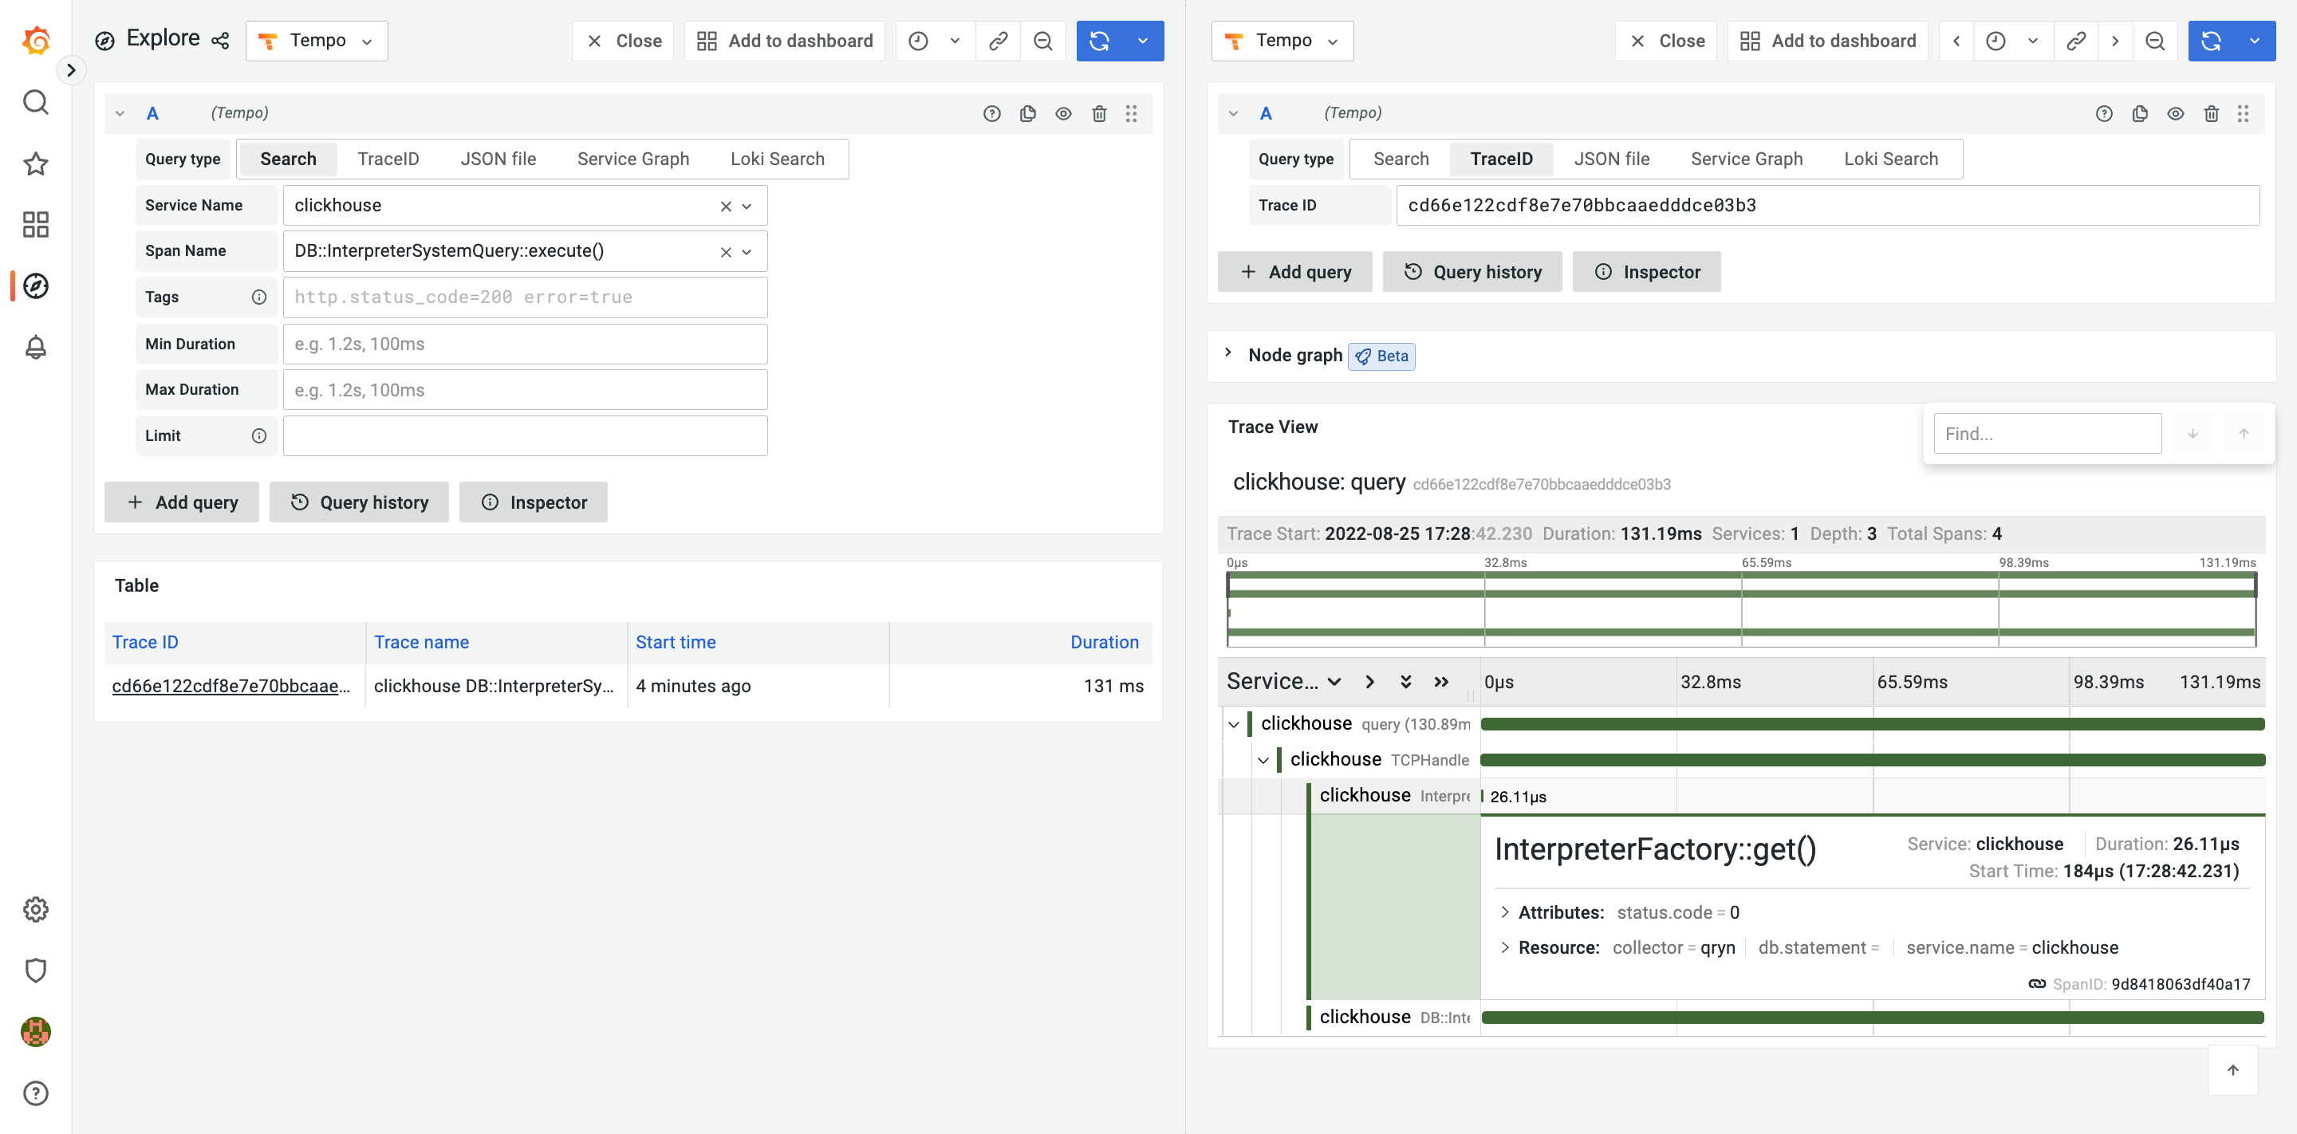Open Alerting bell icon in sidebar

pyautogui.click(x=36, y=347)
